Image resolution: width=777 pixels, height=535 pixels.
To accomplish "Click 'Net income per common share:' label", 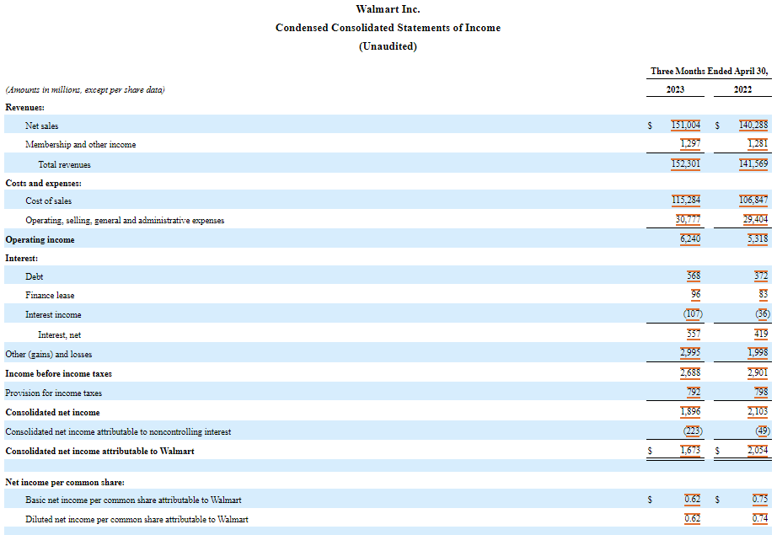I will tap(65, 483).
